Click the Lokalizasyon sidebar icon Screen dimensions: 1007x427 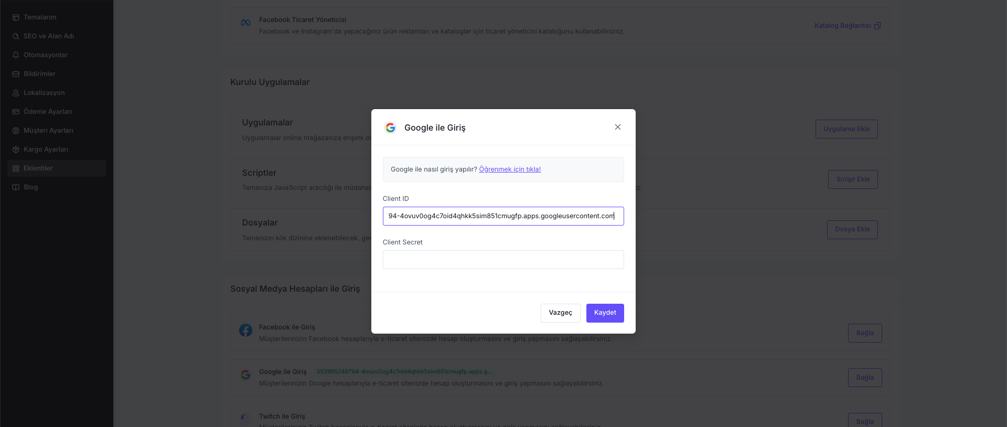(16, 93)
